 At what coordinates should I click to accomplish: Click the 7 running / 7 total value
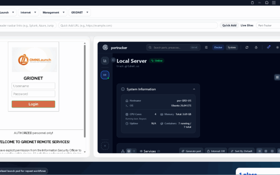click(x=185, y=125)
